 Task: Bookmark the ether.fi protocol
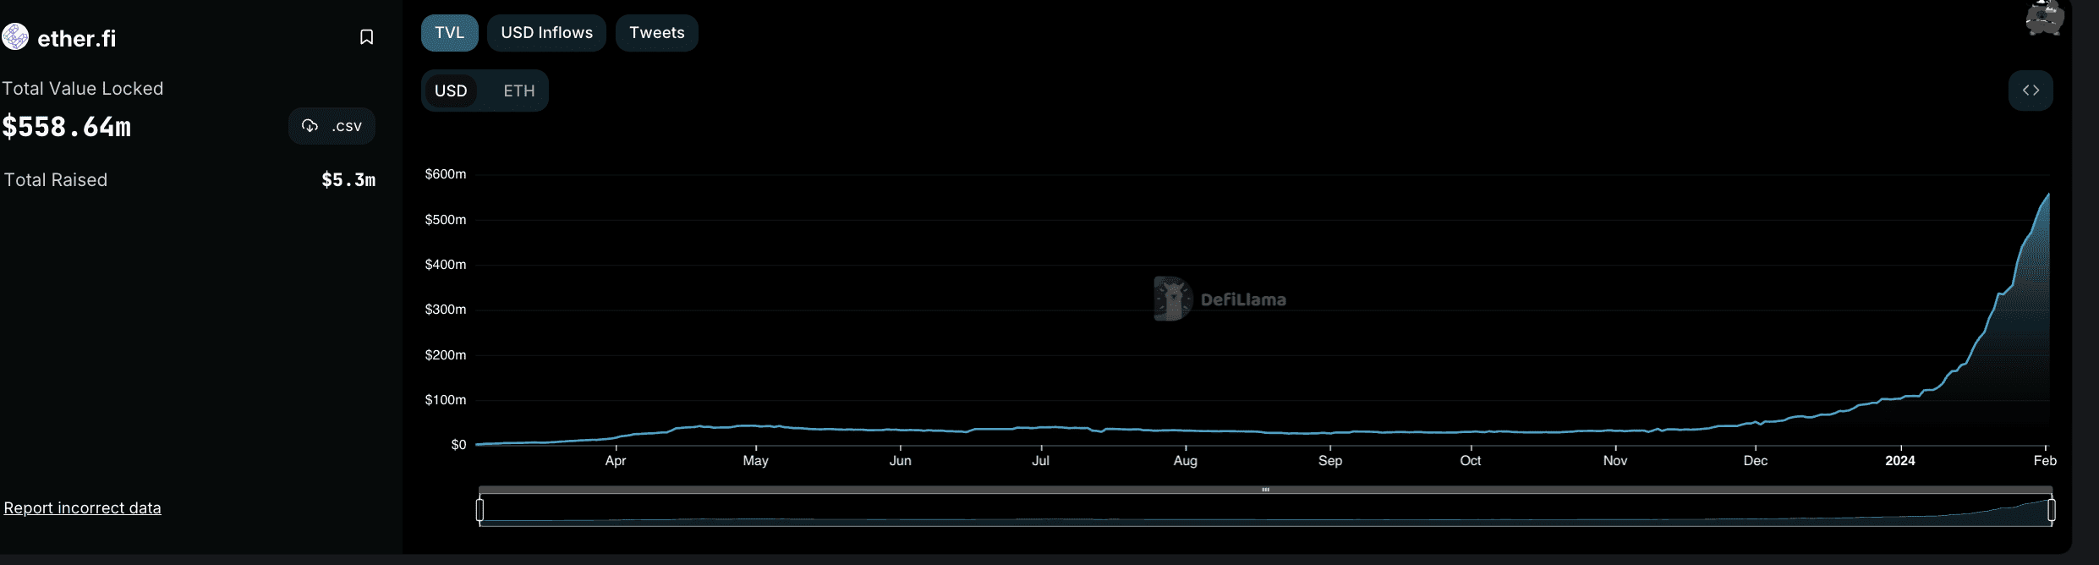pos(366,37)
